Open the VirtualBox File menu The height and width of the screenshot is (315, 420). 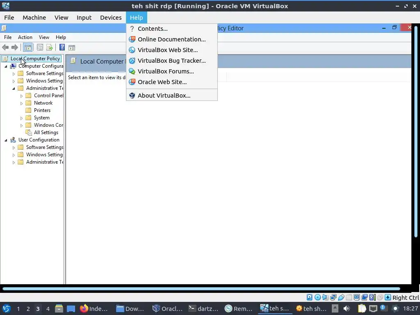9,18
